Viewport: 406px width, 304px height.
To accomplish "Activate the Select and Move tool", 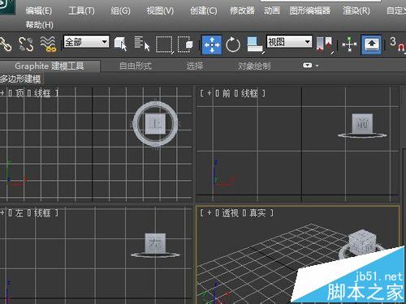I will coord(211,45).
